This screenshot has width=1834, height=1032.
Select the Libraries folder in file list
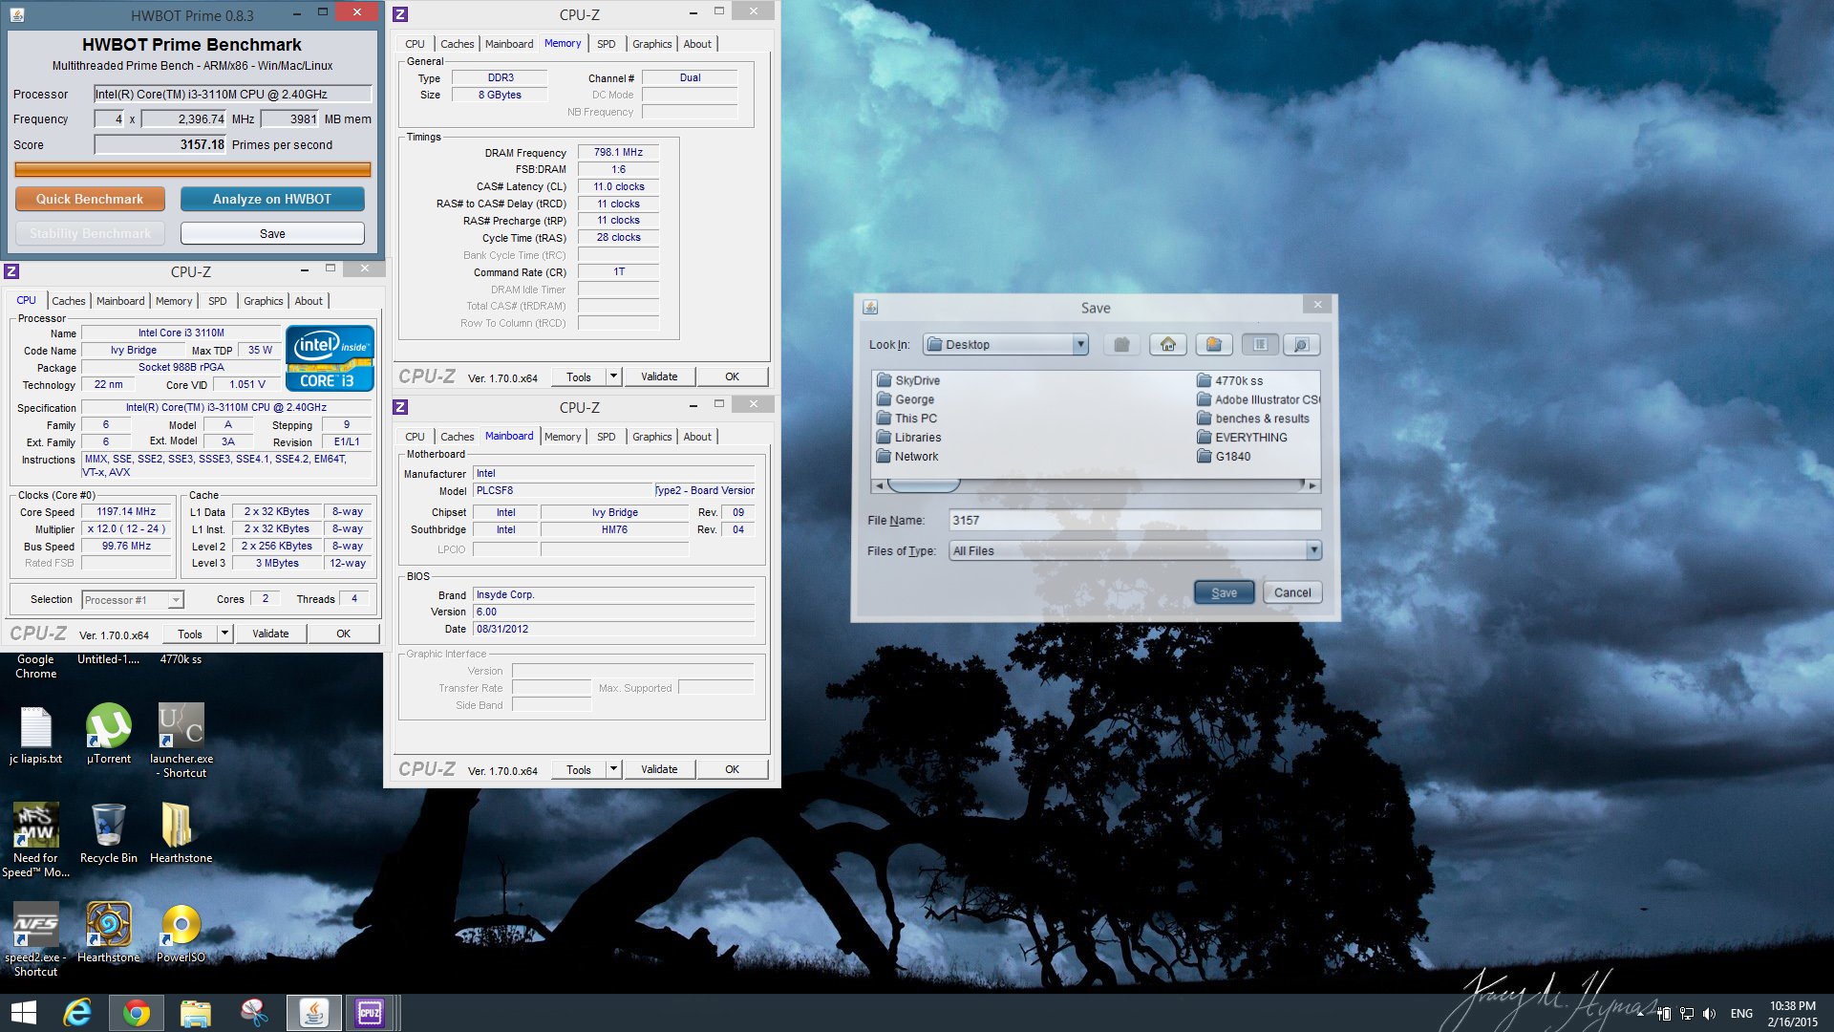point(908,438)
